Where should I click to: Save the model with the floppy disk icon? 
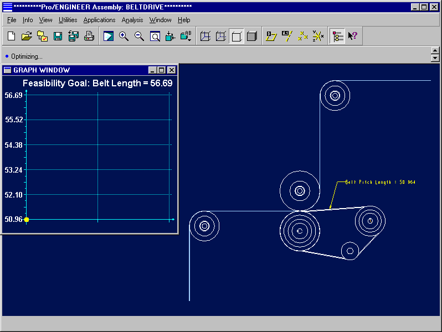point(58,37)
